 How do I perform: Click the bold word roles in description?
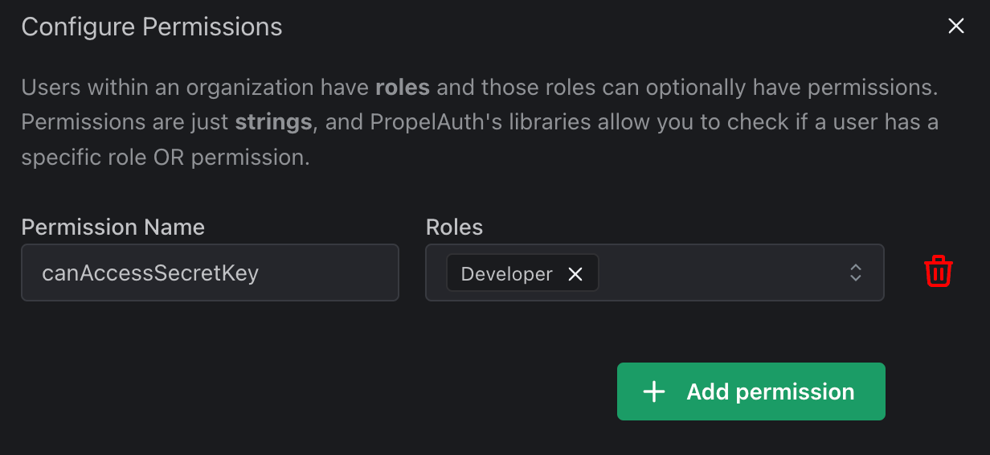point(403,87)
